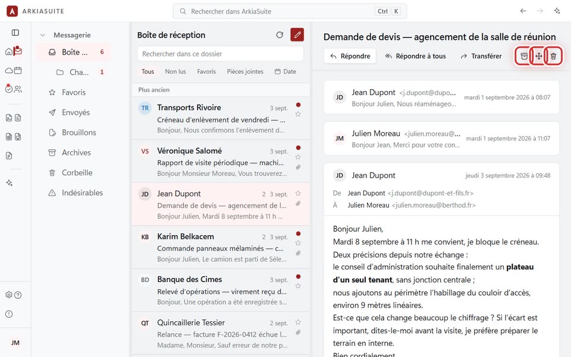Select the Favoris filter tab

tap(206, 71)
